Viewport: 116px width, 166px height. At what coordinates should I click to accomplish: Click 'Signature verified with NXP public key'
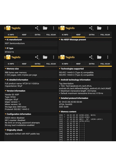click(22, 134)
